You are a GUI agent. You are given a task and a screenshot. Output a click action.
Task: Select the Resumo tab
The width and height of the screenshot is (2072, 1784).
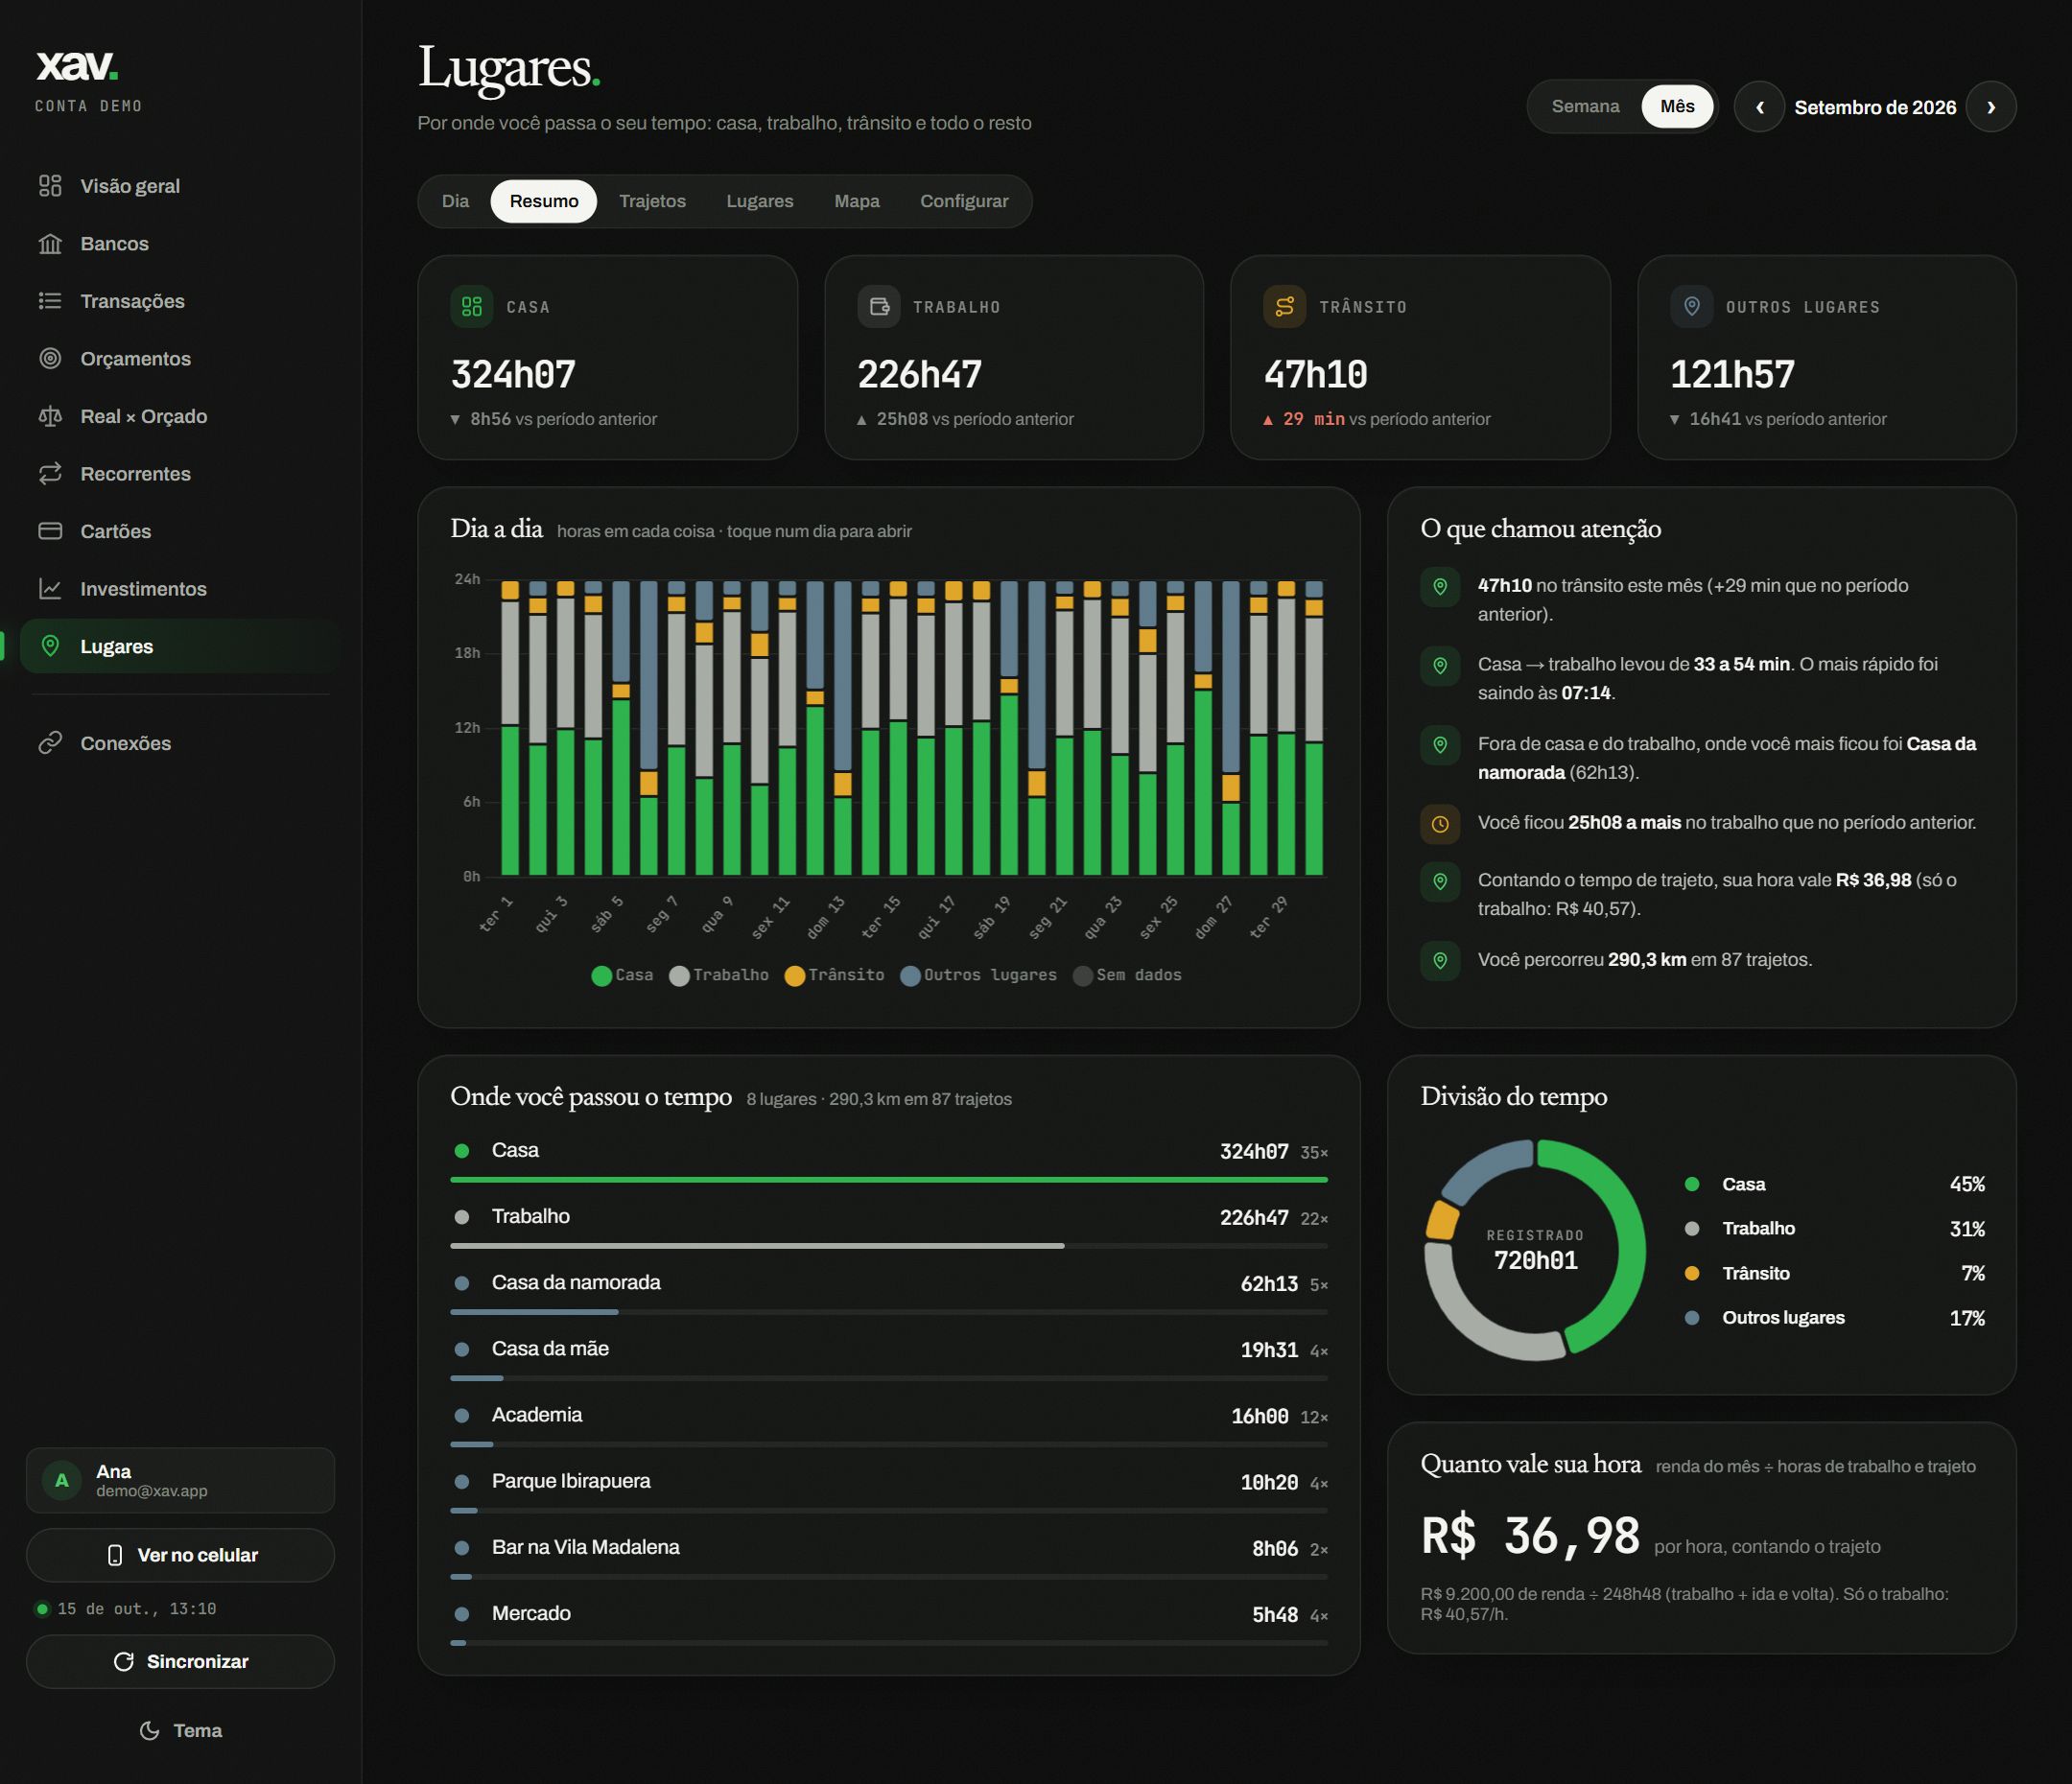(x=544, y=201)
